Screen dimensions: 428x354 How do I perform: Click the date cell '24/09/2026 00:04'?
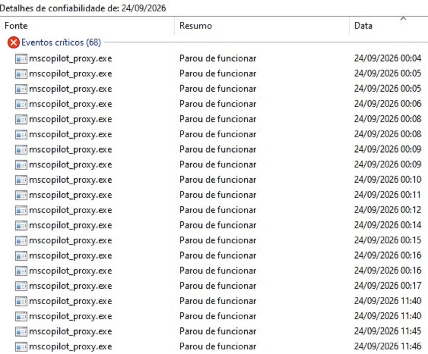[x=388, y=58]
